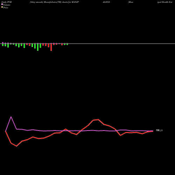This screenshot has width=175, height=175.
Task: Click the red price line lowest point
Action: coord(16,146)
